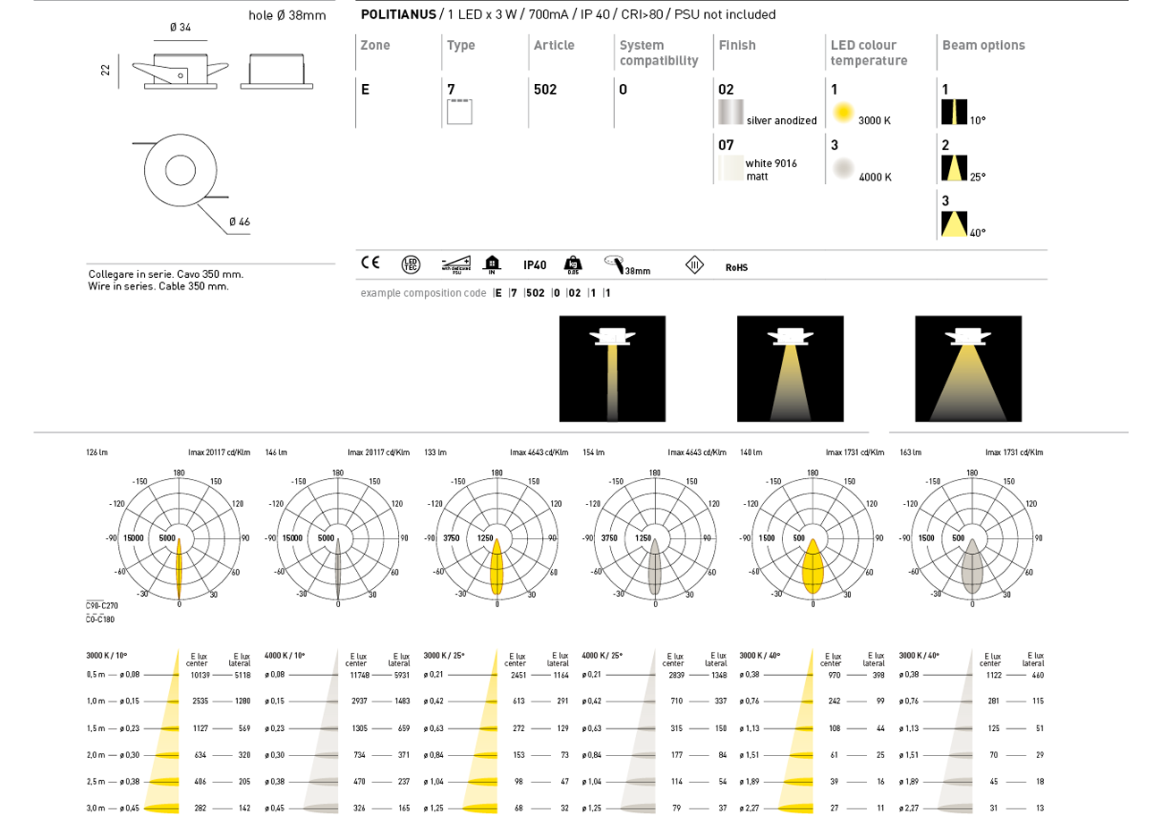Choose the 3000 K warm colour dot
This screenshot has width=1163, height=840.
point(843,113)
